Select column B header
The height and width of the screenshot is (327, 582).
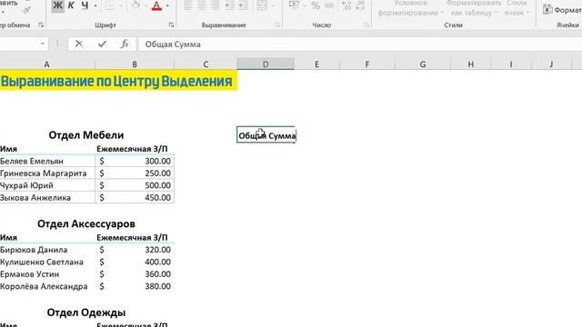135,64
